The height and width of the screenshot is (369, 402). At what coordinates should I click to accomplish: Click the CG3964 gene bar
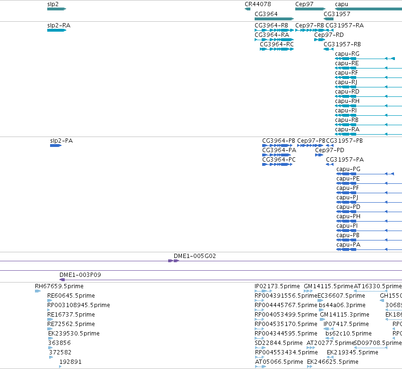point(274,19)
